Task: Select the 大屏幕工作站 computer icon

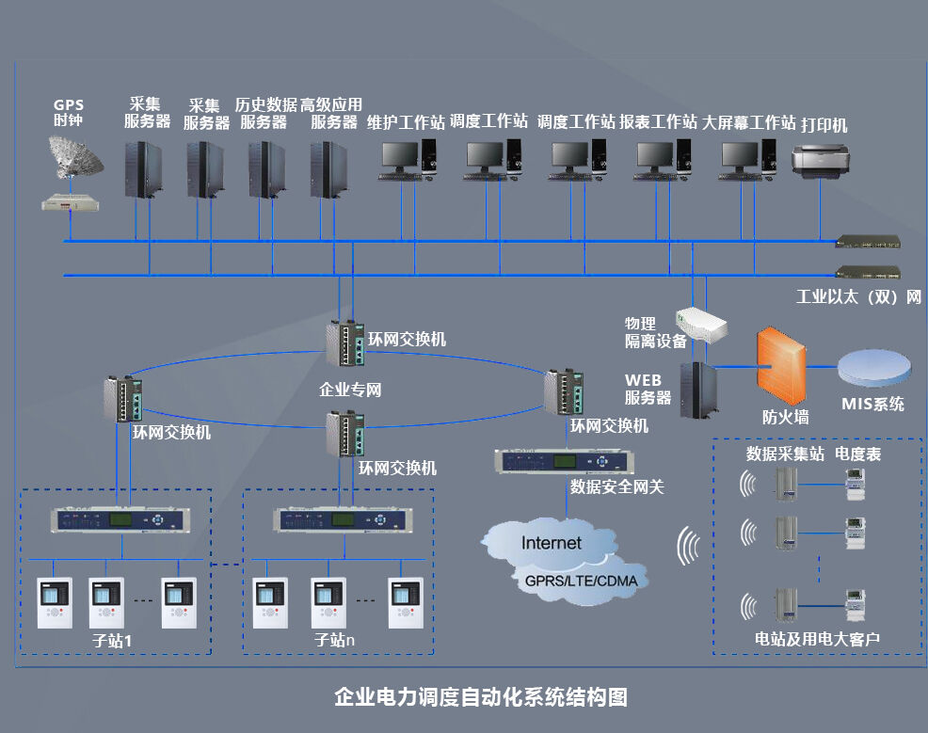Action: point(747,158)
